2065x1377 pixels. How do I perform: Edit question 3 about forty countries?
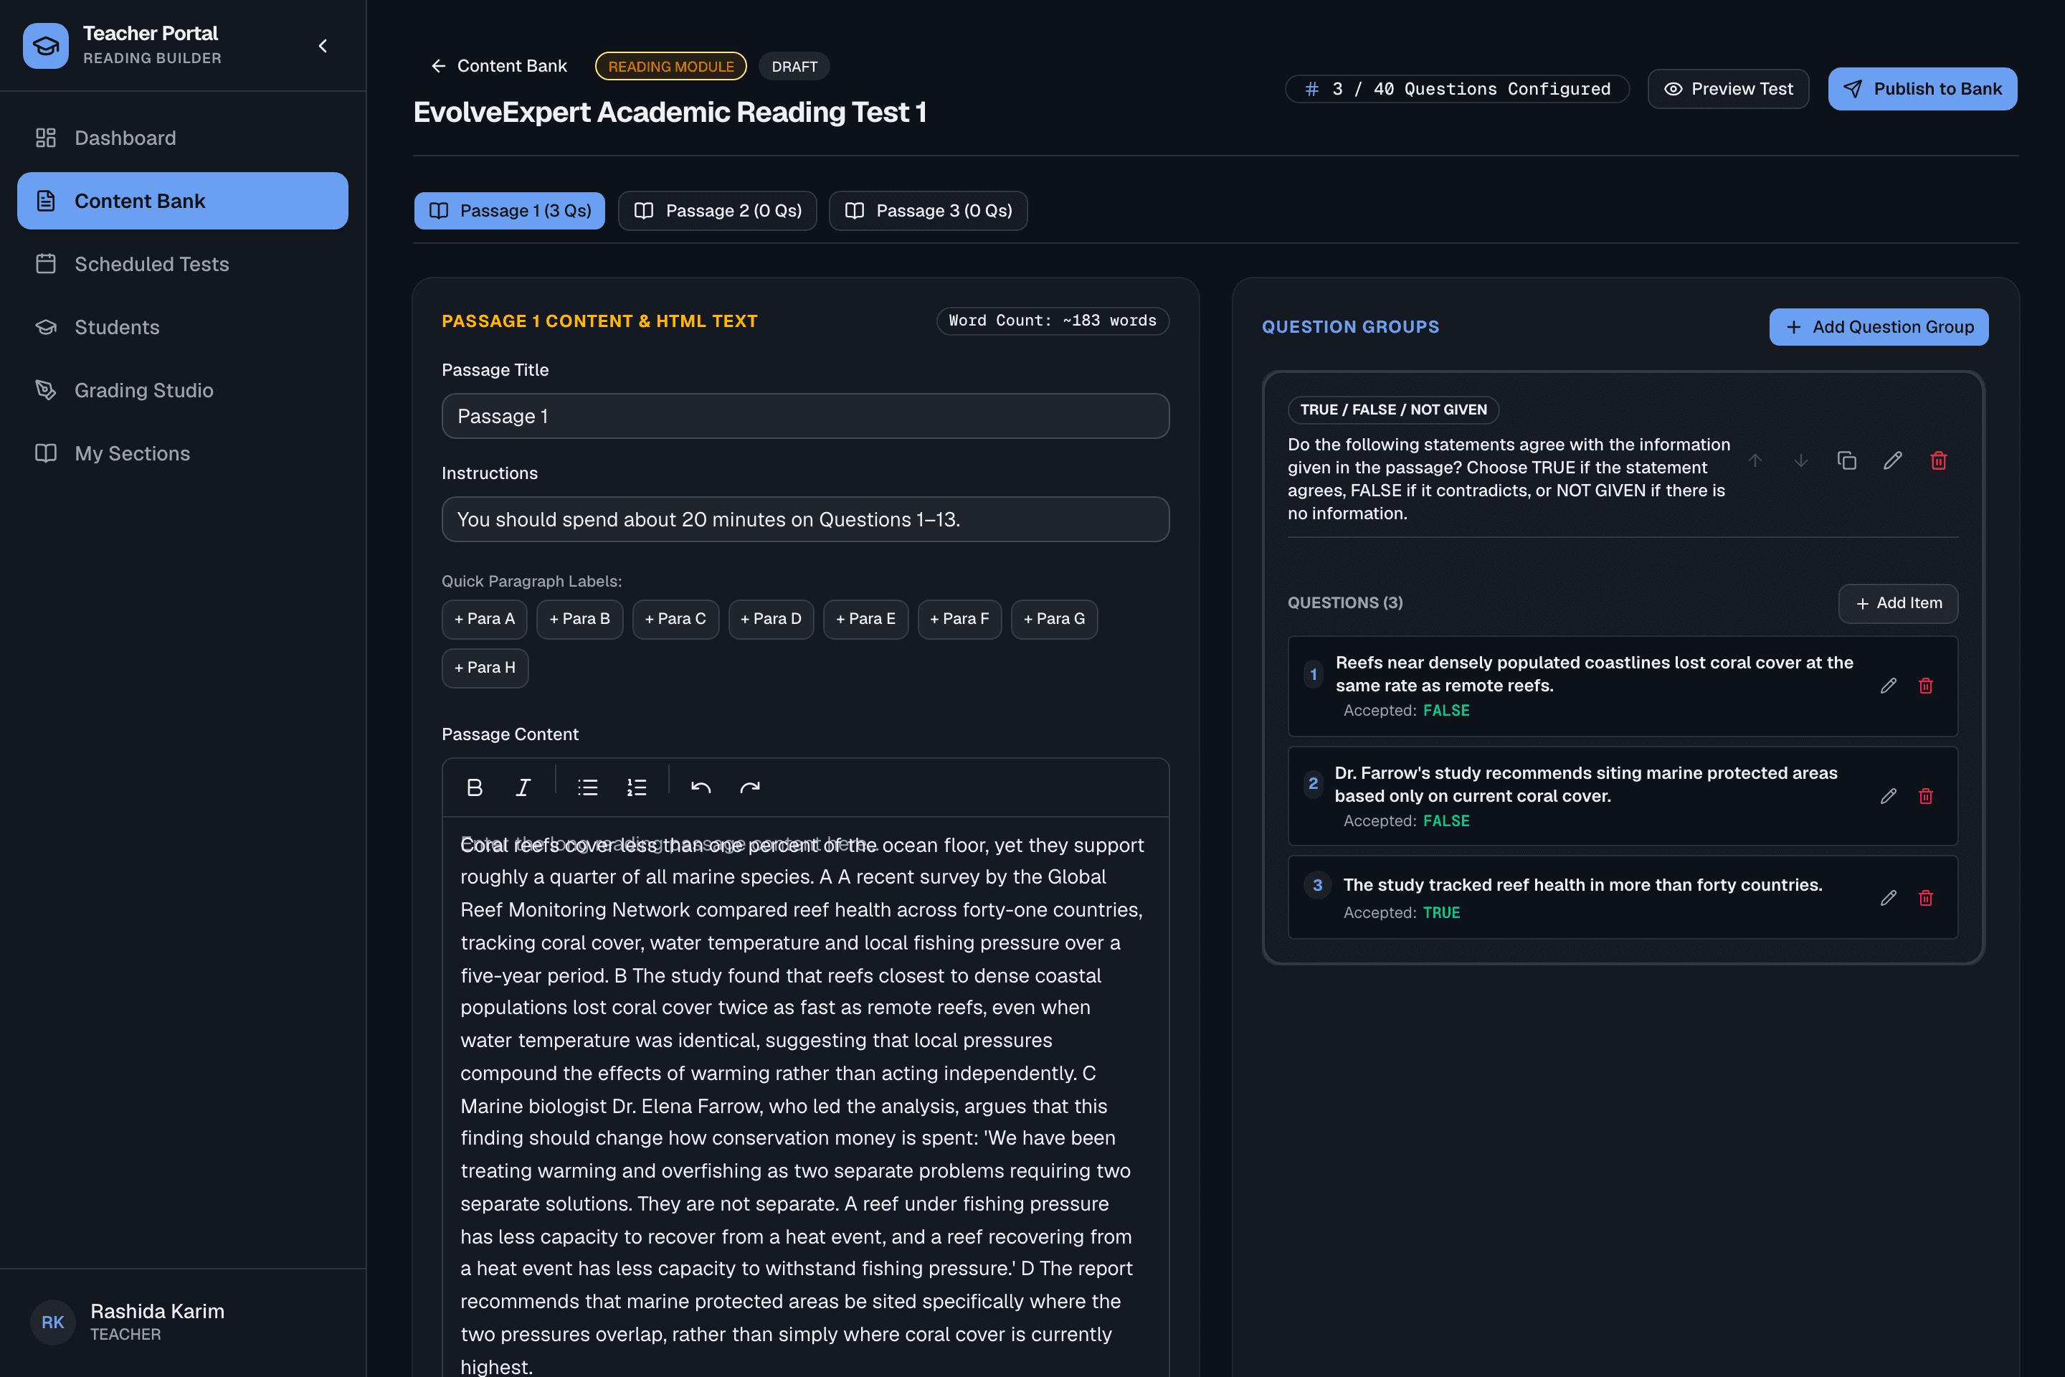(x=1889, y=899)
